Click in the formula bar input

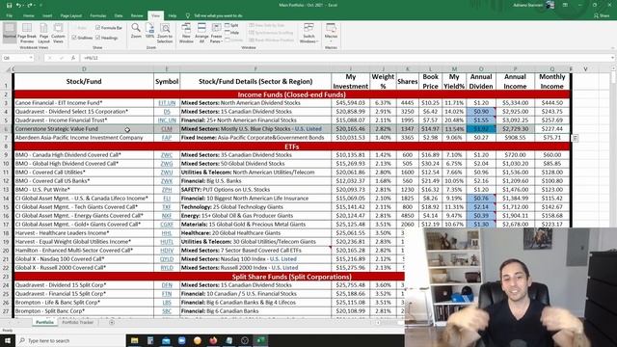(x=346, y=58)
